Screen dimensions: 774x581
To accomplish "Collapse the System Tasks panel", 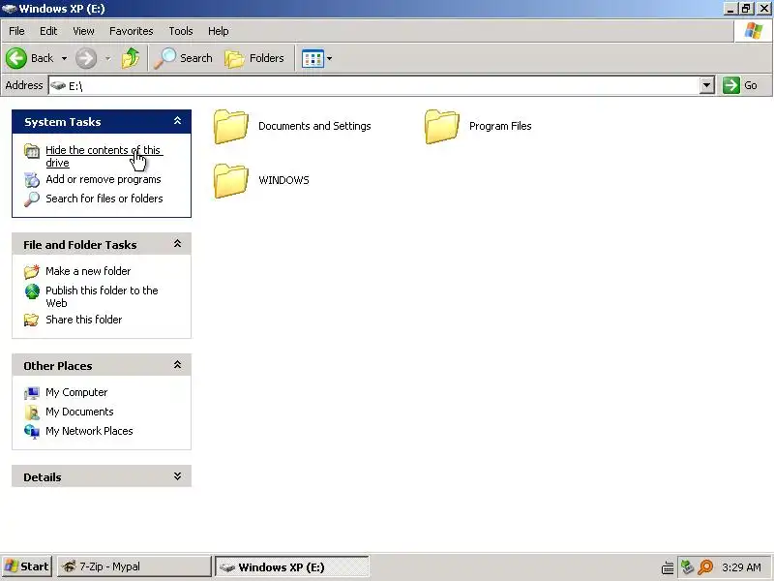I will click(x=177, y=121).
